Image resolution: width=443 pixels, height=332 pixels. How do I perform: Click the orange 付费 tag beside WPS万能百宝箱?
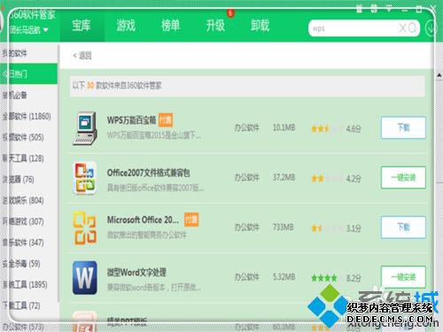[x=166, y=120]
